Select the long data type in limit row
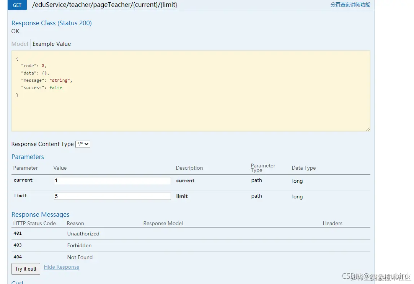Viewport: 414px width, 284px height. click(297, 197)
